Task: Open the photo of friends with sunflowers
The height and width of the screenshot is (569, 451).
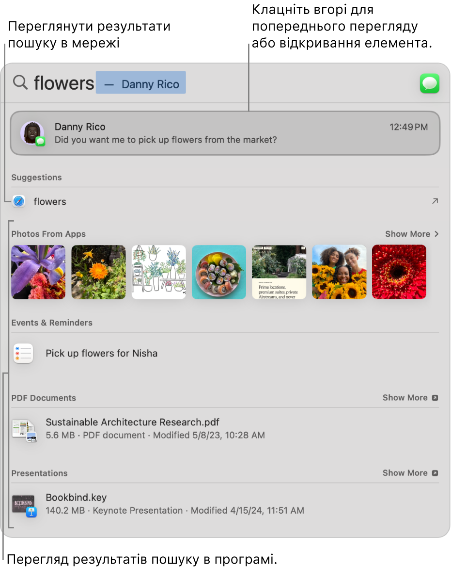Action: (339, 272)
